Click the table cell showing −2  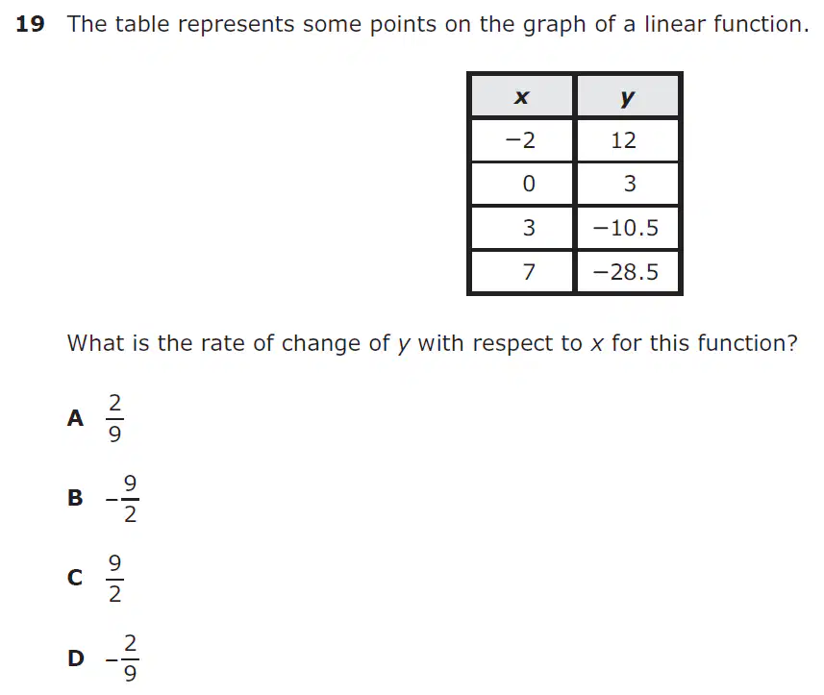[x=522, y=140]
